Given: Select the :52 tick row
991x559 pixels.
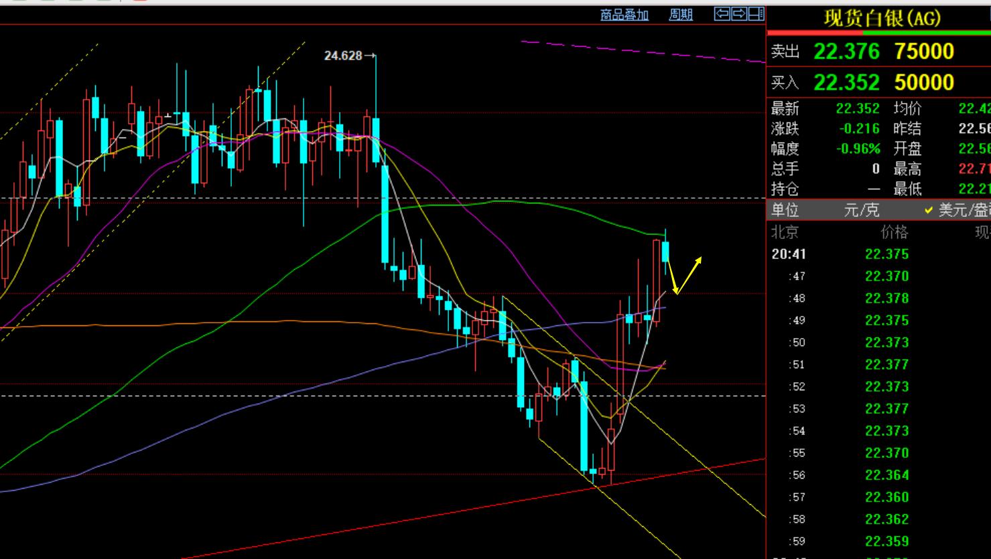Looking at the screenshot, I should pyautogui.click(x=878, y=386).
